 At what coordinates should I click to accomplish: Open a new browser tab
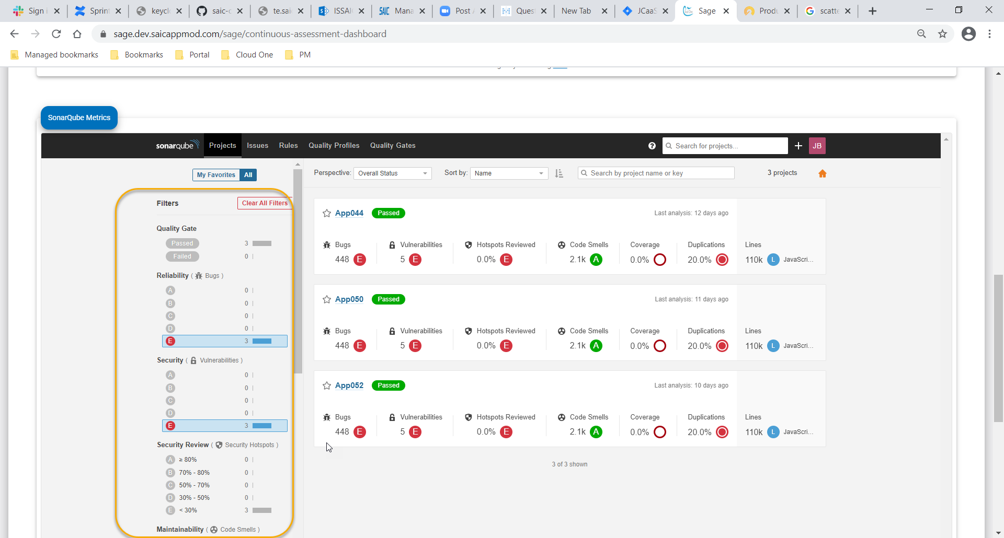872,11
